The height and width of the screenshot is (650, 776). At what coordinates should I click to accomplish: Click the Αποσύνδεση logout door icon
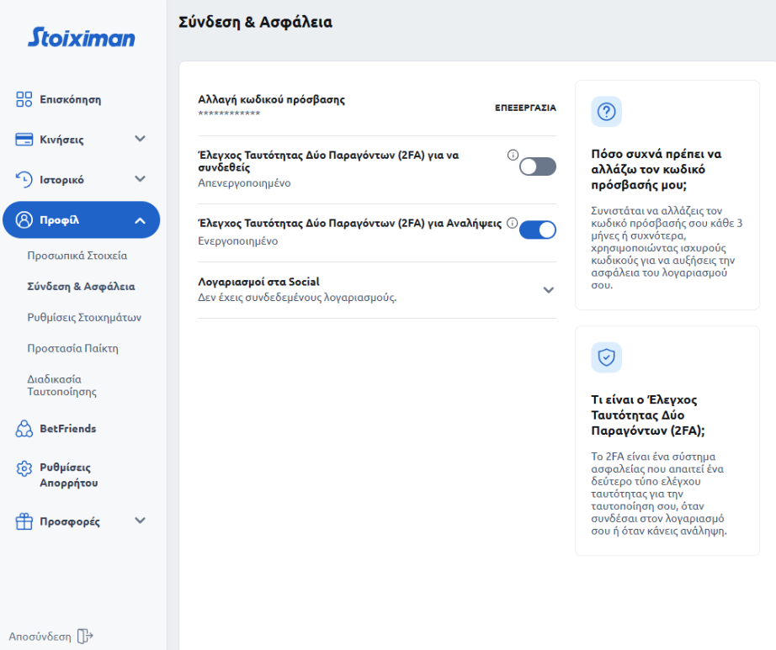[x=84, y=636]
